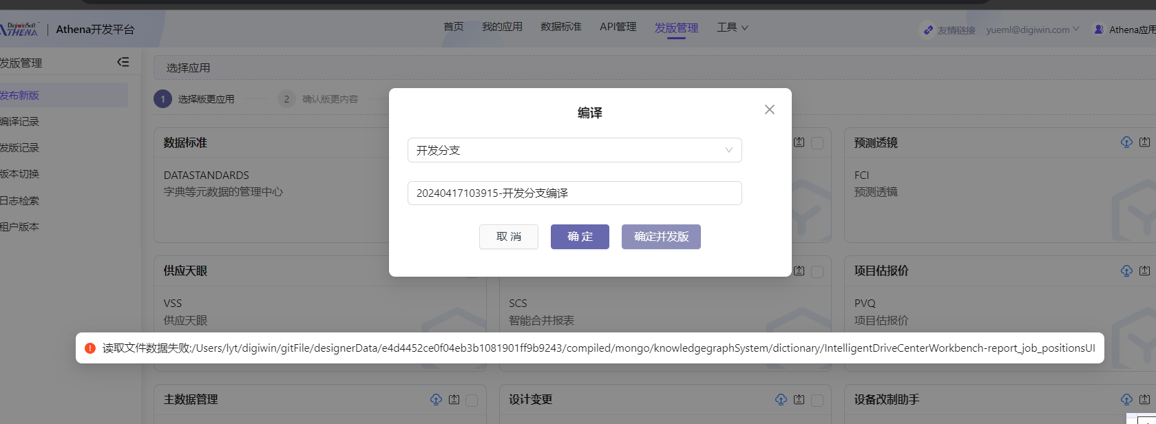The width and height of the screenshot is (1156, 424).
Task: Open 编译记录 in the sidebar
Action: pyautogui.click(x=19, y=121)
